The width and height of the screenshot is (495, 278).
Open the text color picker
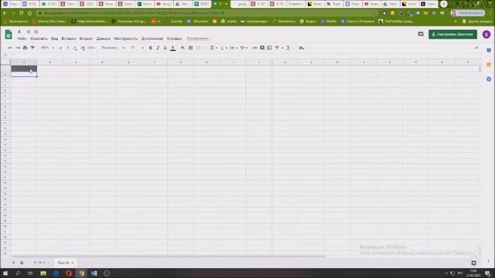coord(172,48)
